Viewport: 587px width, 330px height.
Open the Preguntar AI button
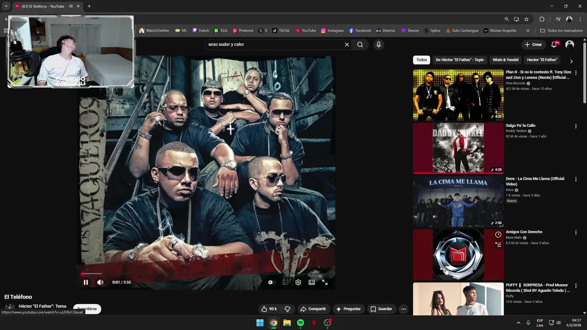coord(349,309)
